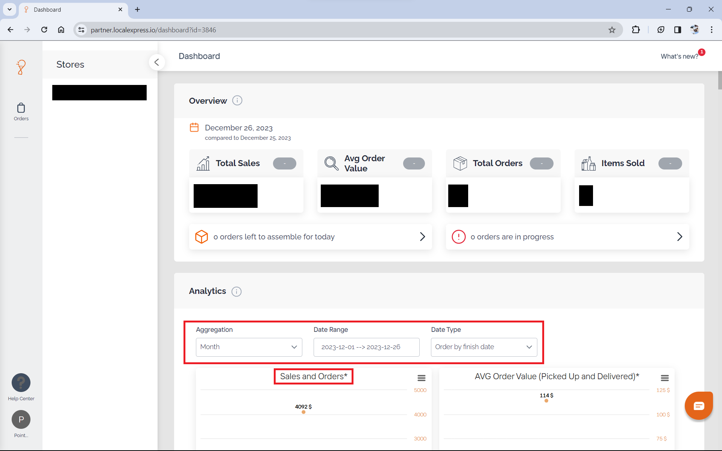The image size is (722, 451).
Task: Click the Local Express logo icon
Action: pyautogui.click(x=21, y=68)
